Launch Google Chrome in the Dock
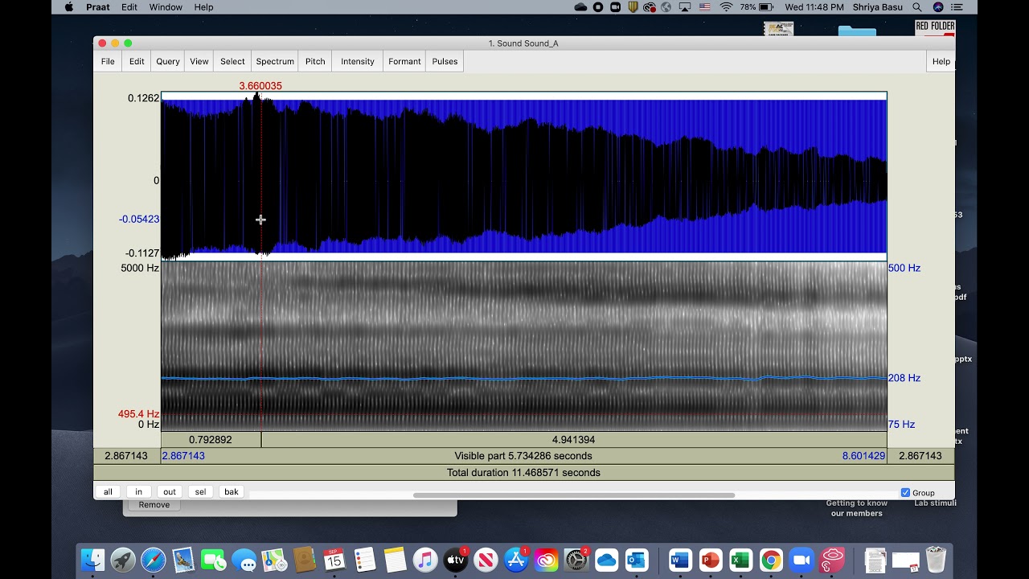 (x=771, y=560)
